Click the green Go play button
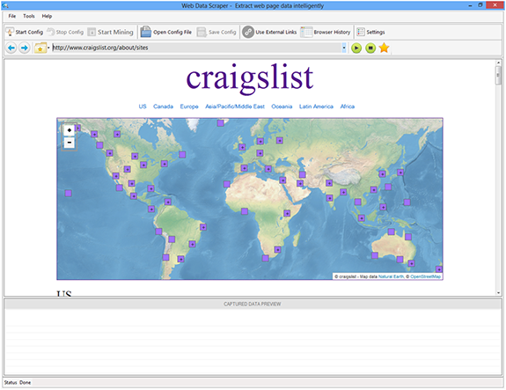Viewport: 506px width, 390px height. (356, 48)
